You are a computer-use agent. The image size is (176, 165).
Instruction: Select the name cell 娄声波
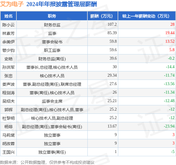click(x=9, y=84)
